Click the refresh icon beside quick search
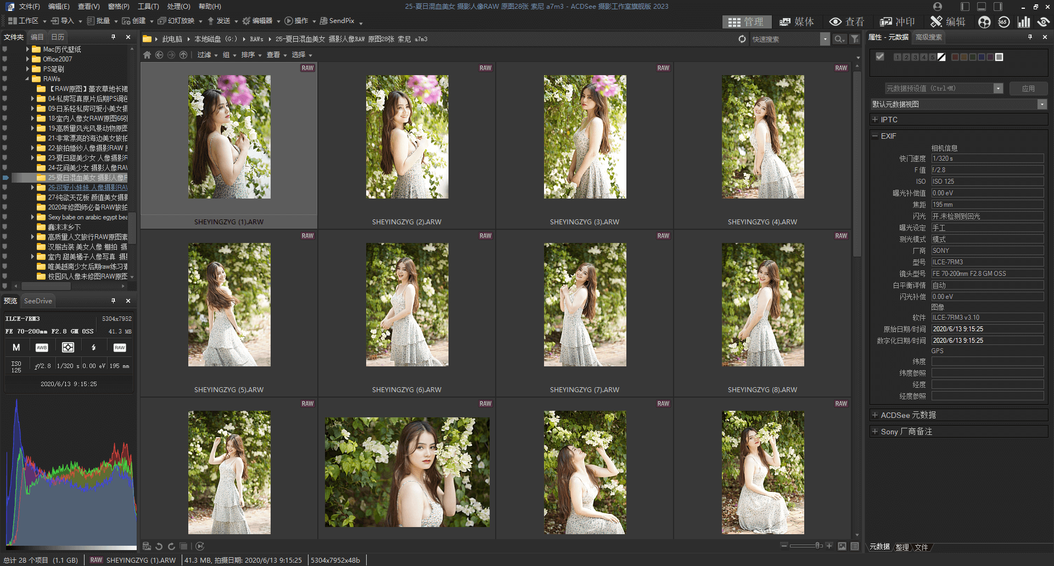Viewport: 1054px width, 566px height. (x=742, y=39)
